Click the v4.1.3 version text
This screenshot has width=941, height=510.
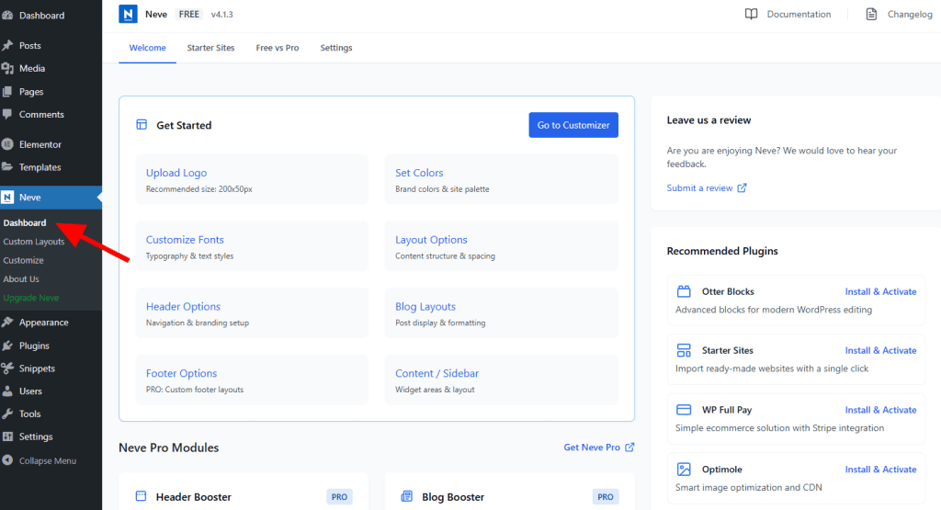(222, 15)
